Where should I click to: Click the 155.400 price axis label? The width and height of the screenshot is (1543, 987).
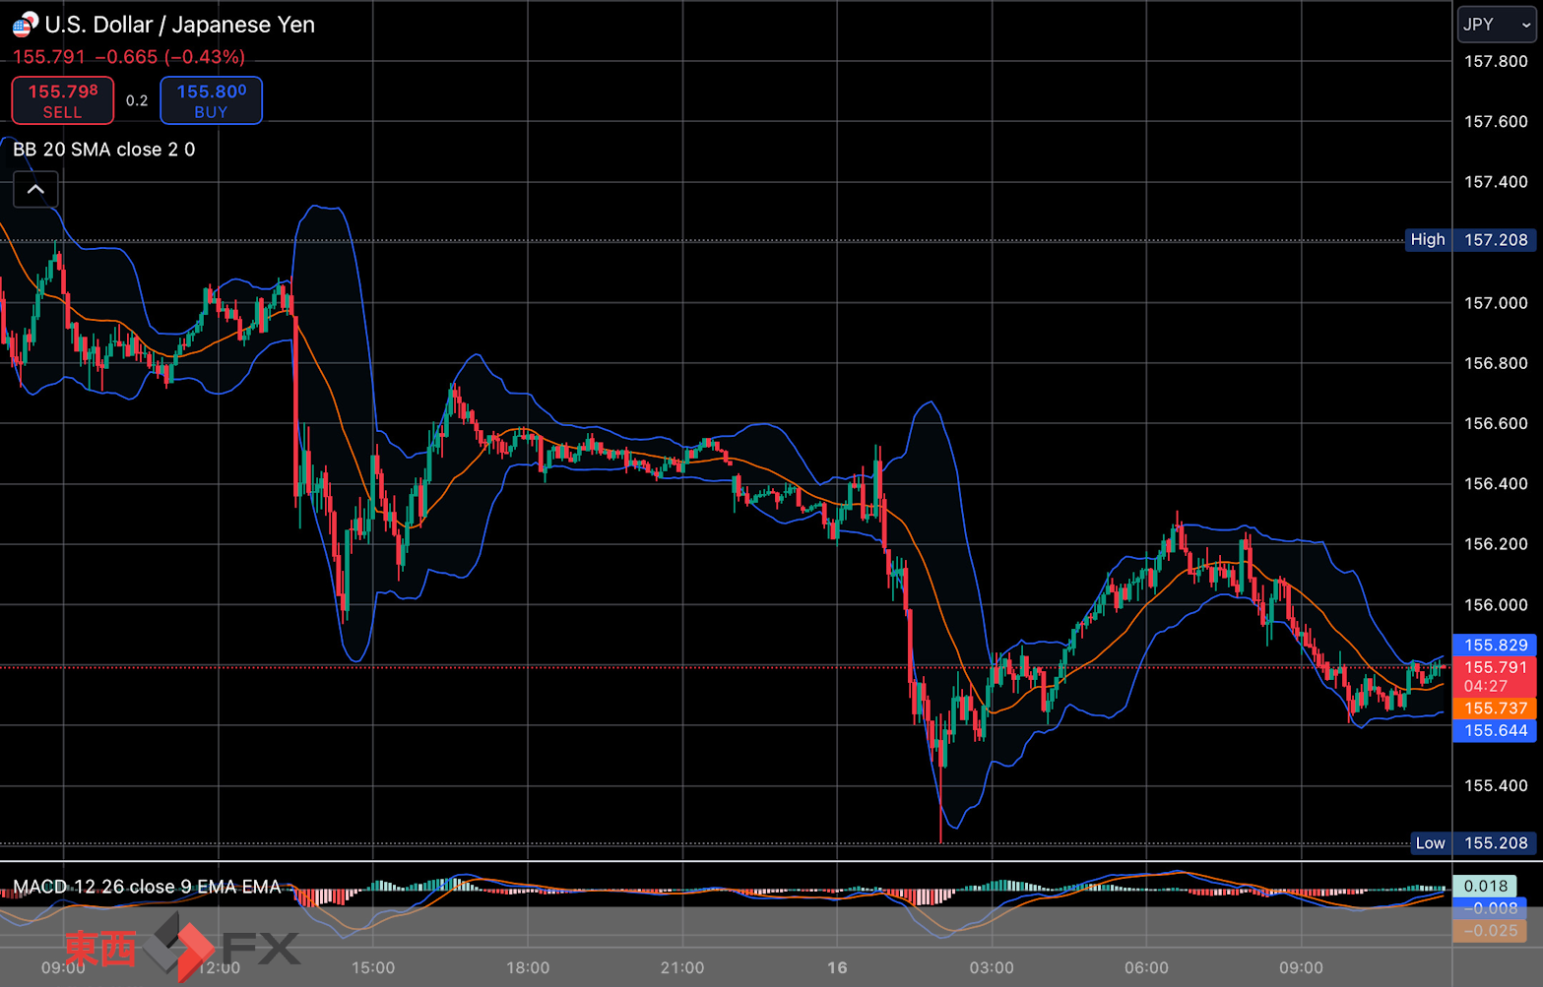coord(1496,785)
